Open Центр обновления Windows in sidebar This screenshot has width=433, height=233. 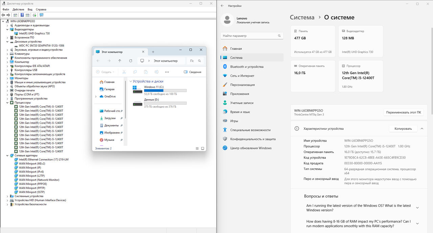(x=251, y=148)
